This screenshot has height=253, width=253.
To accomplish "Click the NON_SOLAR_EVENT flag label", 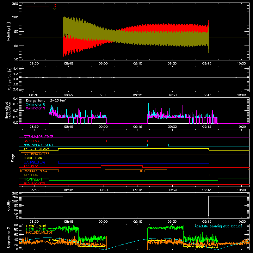I will 38,145.
